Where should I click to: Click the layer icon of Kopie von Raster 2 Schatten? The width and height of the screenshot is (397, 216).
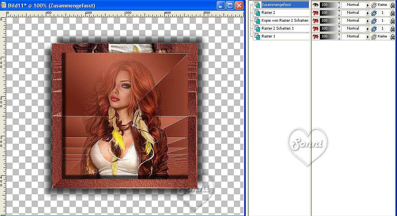(257, 21)
